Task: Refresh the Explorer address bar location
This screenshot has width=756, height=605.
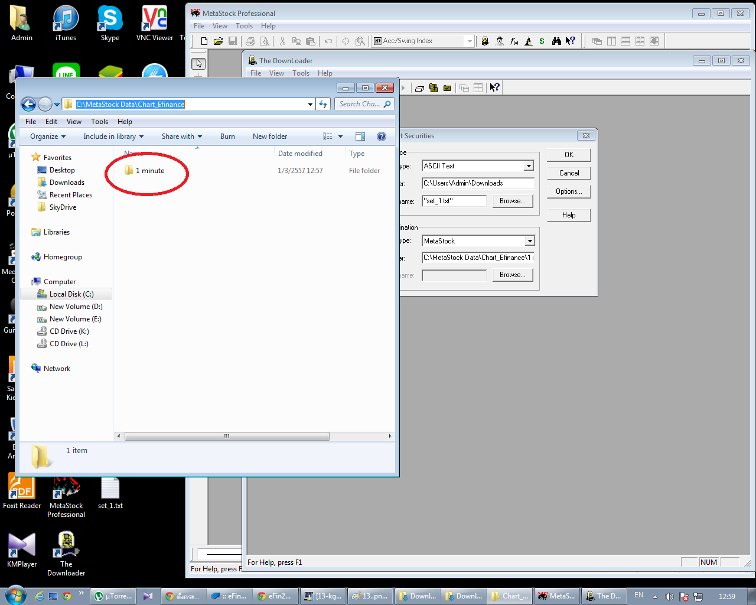Action: coord(323,104)
